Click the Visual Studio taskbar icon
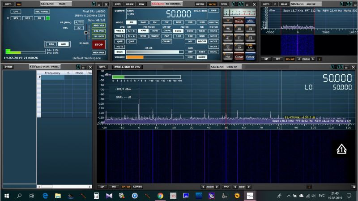This screenshot has height=201, width=358. click(x=109, y=196)
